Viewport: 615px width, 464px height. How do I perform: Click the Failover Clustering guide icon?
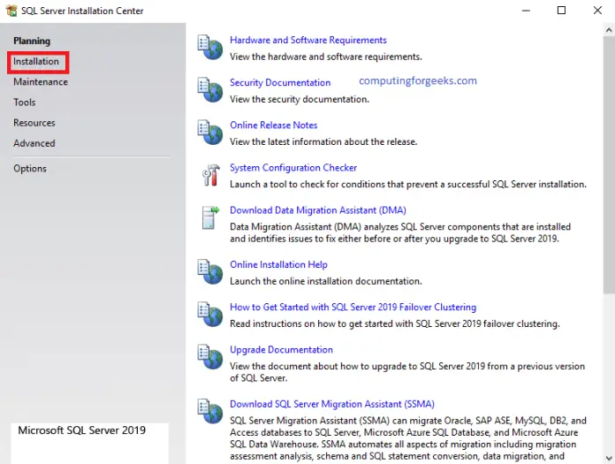[210, 314]
